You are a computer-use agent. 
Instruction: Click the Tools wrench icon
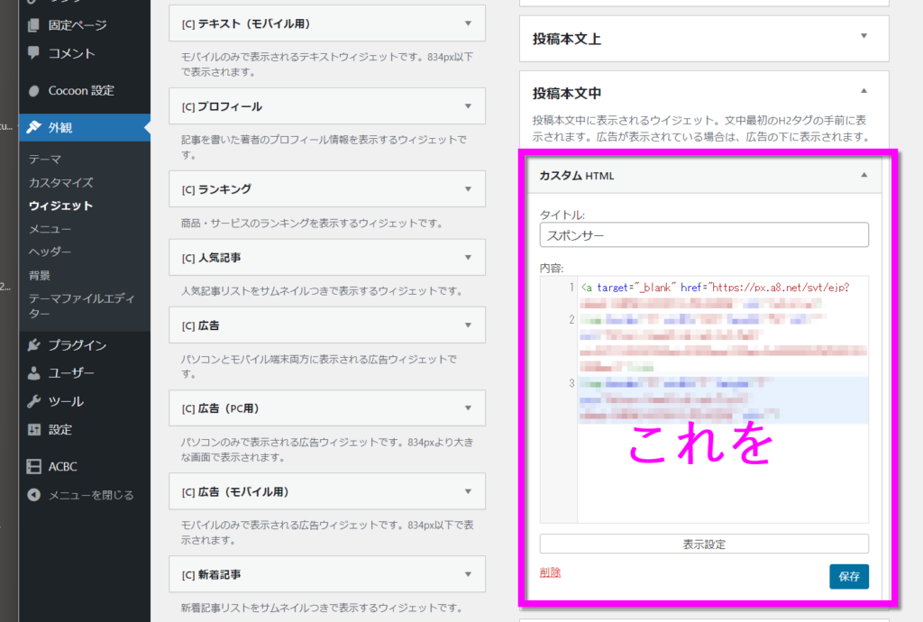[x=34, y=401]
